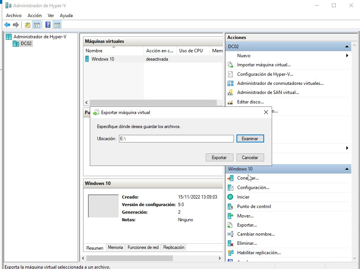The height and width of the screenshot is (269, 360).
Task: Click the Ubicación path text field
Action: coord(176,139)
